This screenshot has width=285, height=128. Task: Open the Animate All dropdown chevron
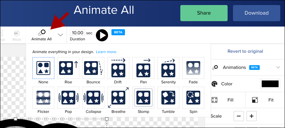pos(60,35)
